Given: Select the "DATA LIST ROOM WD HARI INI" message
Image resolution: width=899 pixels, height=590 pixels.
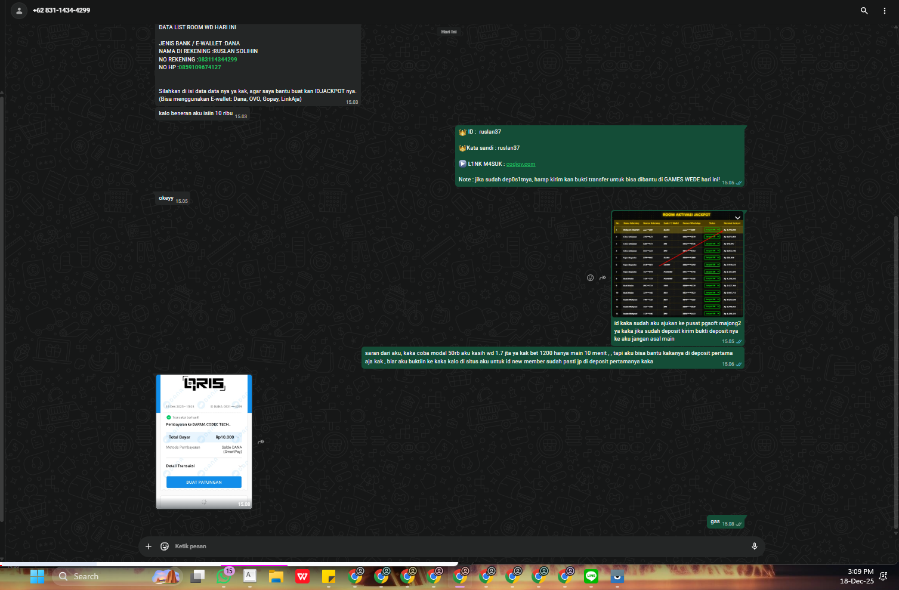Looking at the screenshot, I should point(258,64).
